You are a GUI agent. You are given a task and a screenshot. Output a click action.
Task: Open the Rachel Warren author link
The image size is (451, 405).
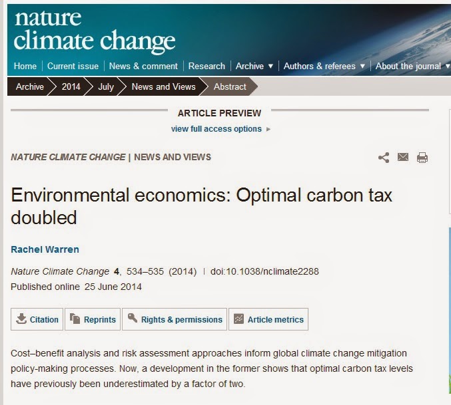[x=45, y=249]
